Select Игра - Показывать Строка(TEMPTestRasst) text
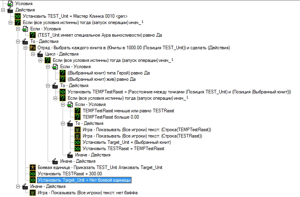Screen dimensions: 300x197 coord(147,130)
